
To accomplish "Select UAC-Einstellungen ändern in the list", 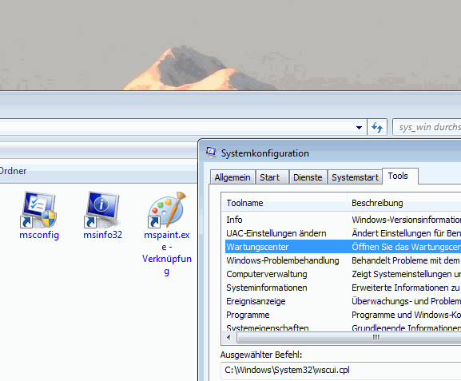I will click(343, 233).
